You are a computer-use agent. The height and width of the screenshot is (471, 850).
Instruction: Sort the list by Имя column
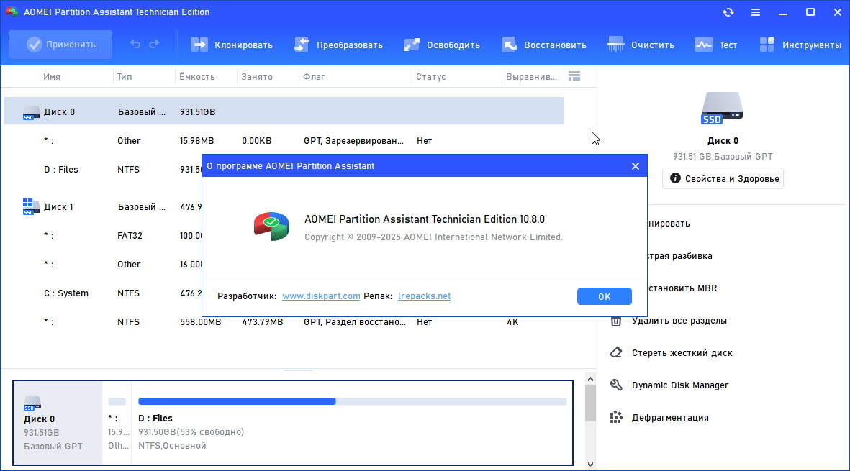[x=52, y=77]
